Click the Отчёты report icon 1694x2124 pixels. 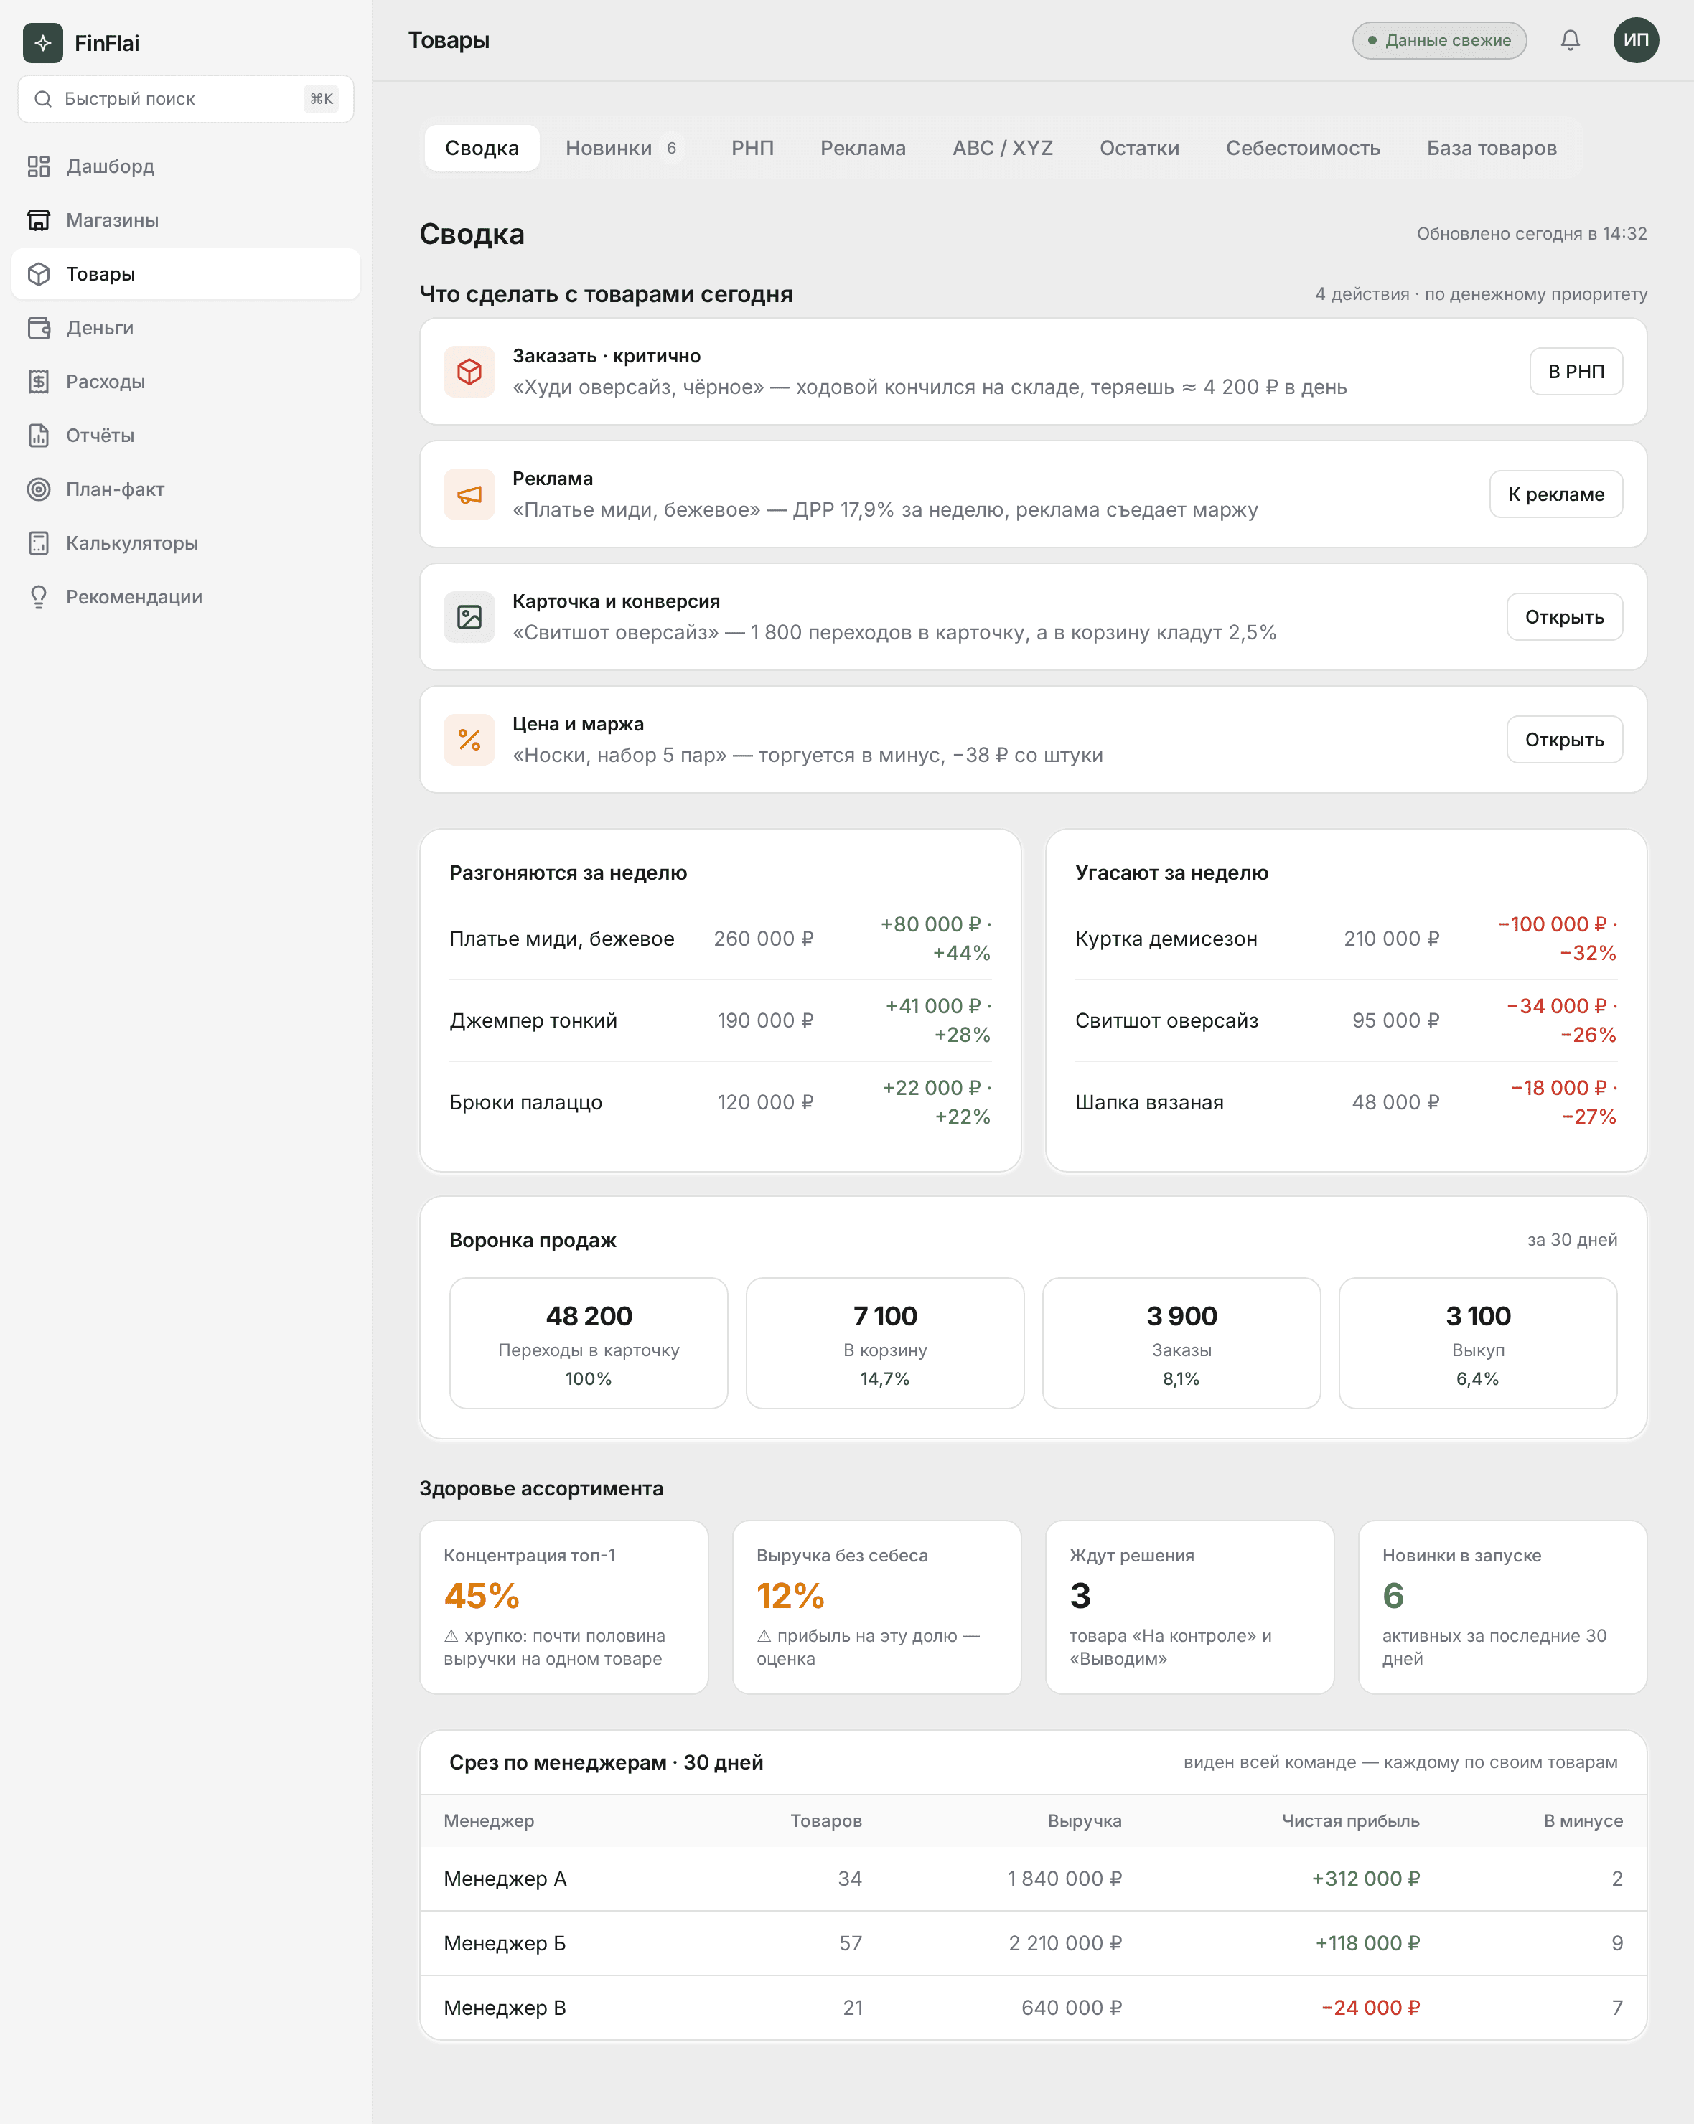[39, 436]
